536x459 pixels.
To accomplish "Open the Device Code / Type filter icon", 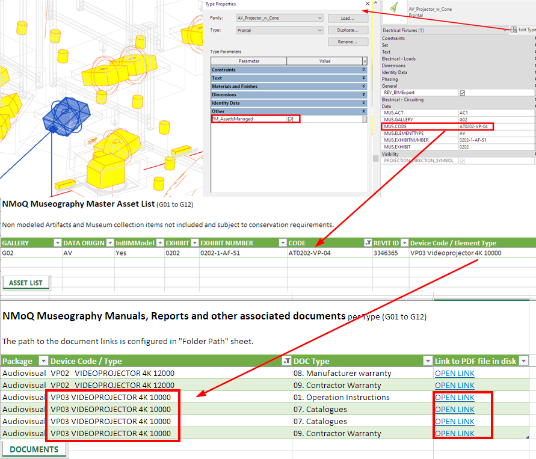I will coord(286,361).
